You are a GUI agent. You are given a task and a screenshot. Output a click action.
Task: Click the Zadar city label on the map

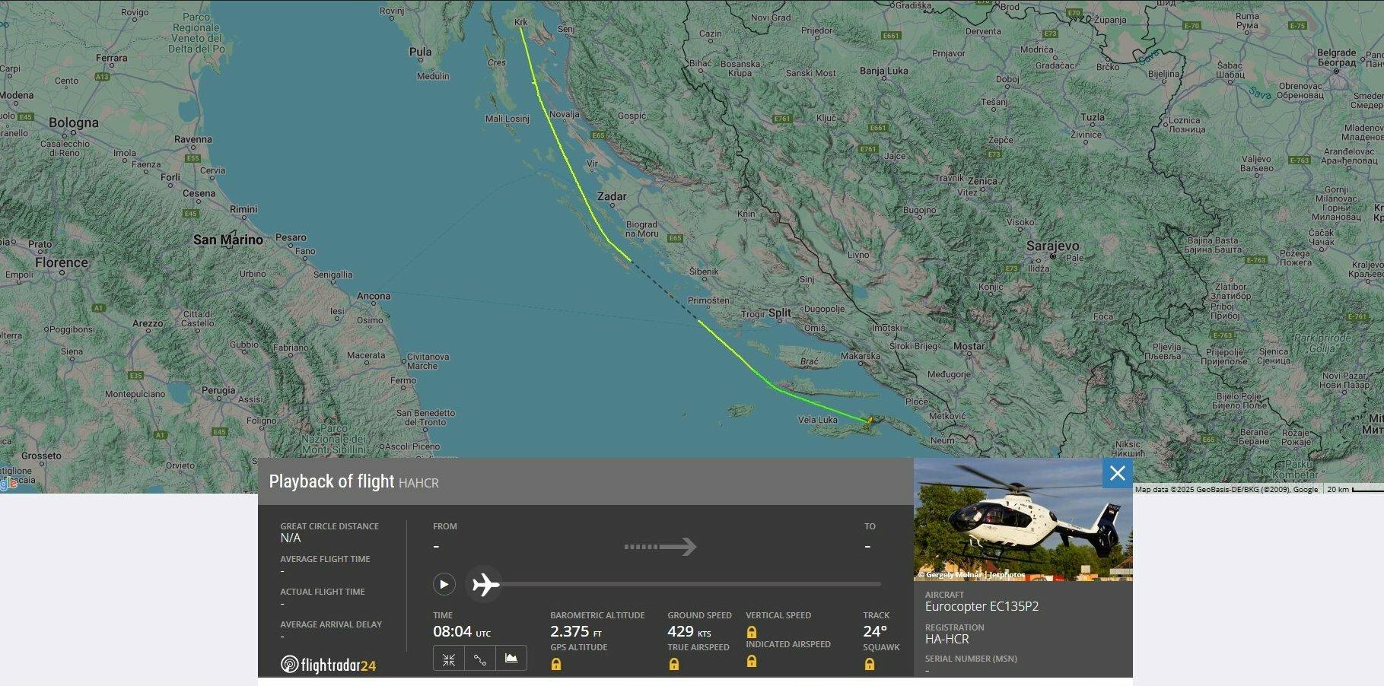click(x=612, y=196)
